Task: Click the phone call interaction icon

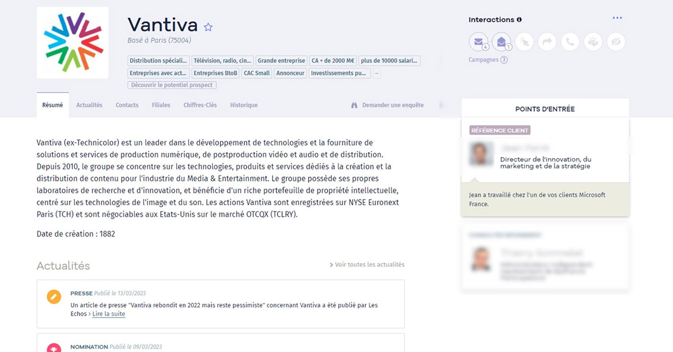Action: pos(570,41)
